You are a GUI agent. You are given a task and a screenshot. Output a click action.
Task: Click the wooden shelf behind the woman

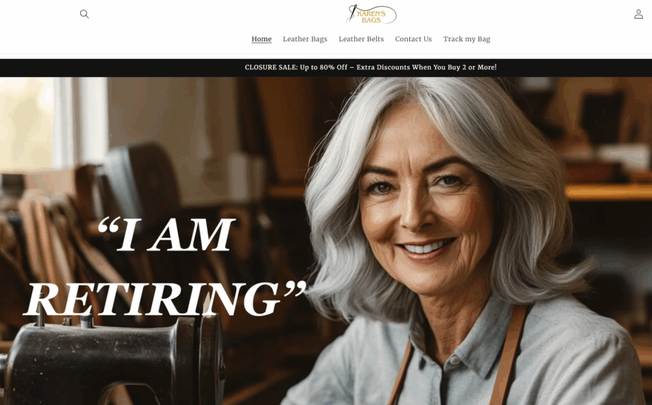[x=608, y=192]
